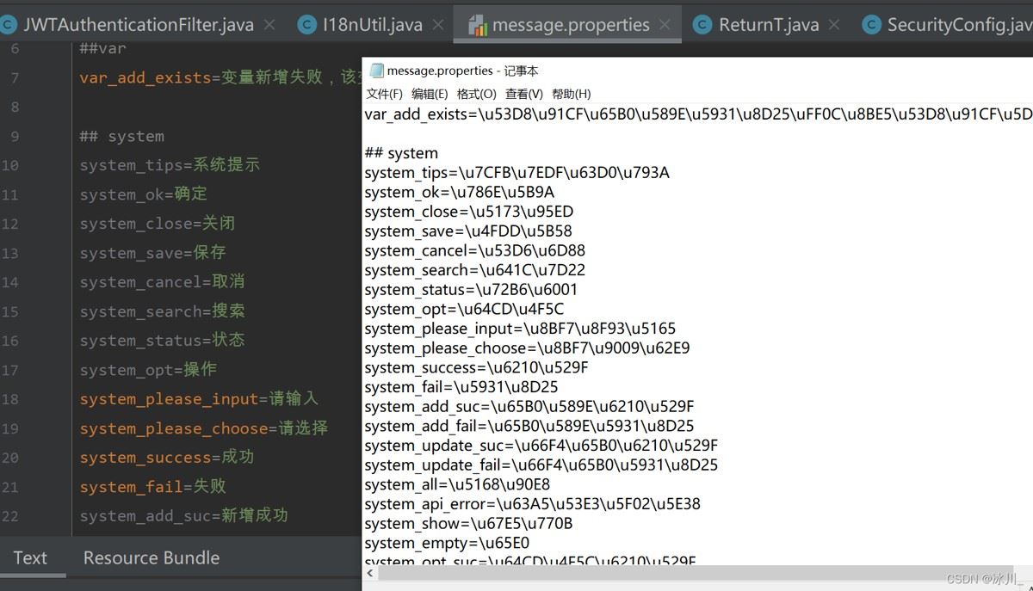Click '## system' line in Notepad

[x=401, y=153]
